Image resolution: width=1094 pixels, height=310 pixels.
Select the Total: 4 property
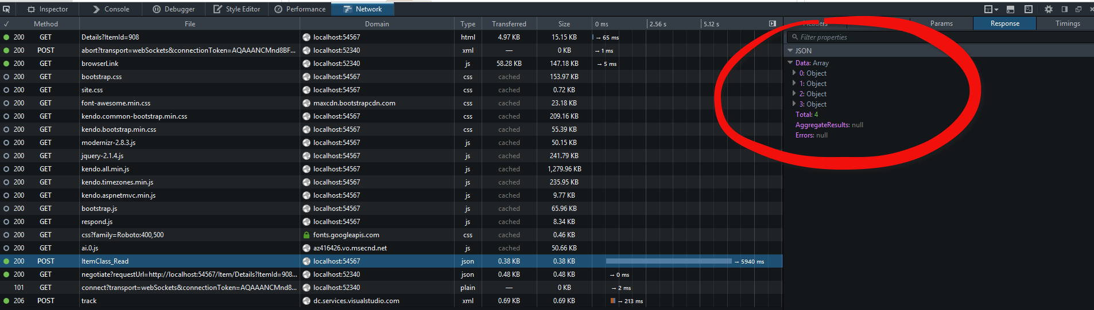(x=806, y=115)
